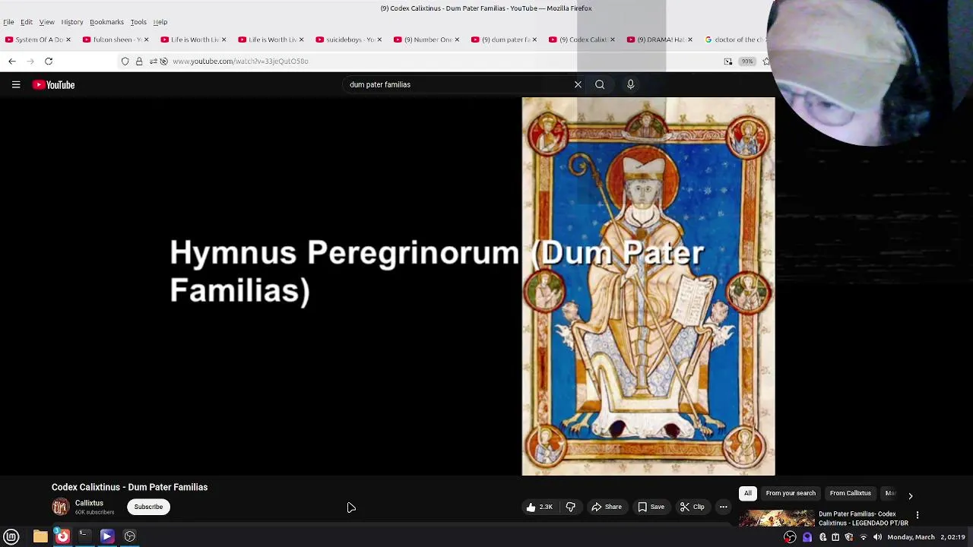Open the Help menu

160,22
